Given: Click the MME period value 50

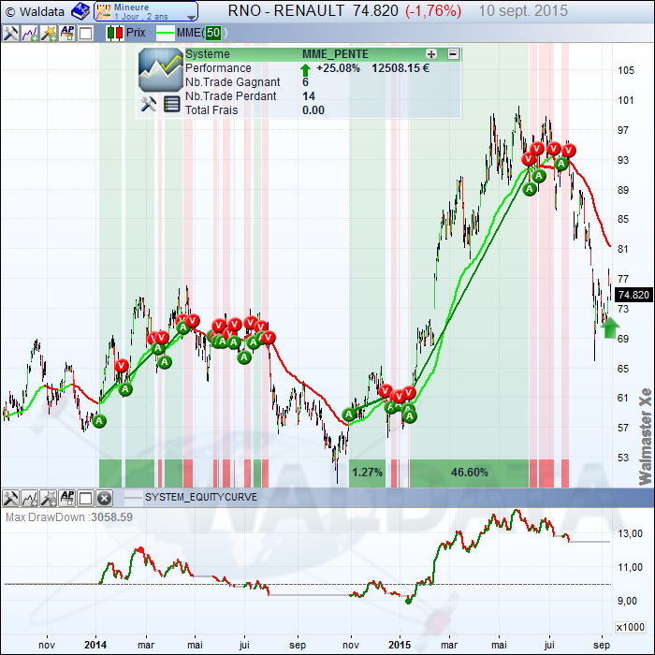Looking at the screenshot, I should tap(213, 33).
